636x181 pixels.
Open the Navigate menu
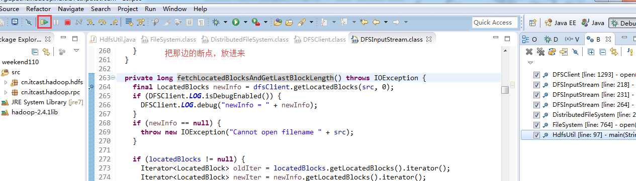(71, 9)
